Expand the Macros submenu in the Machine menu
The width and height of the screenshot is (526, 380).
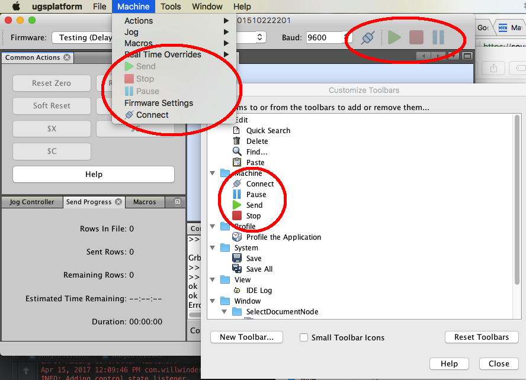(174, 43)
